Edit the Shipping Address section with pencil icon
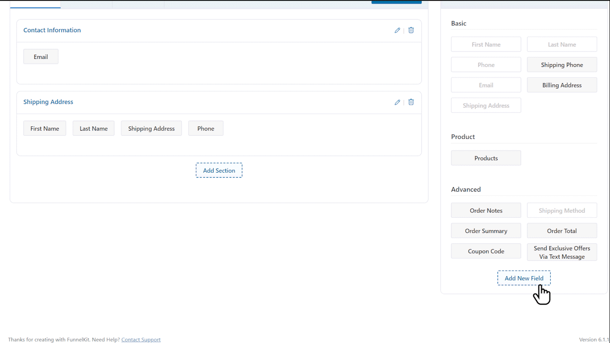The height and width of the screenshot is (343, 610). (397, 102)
